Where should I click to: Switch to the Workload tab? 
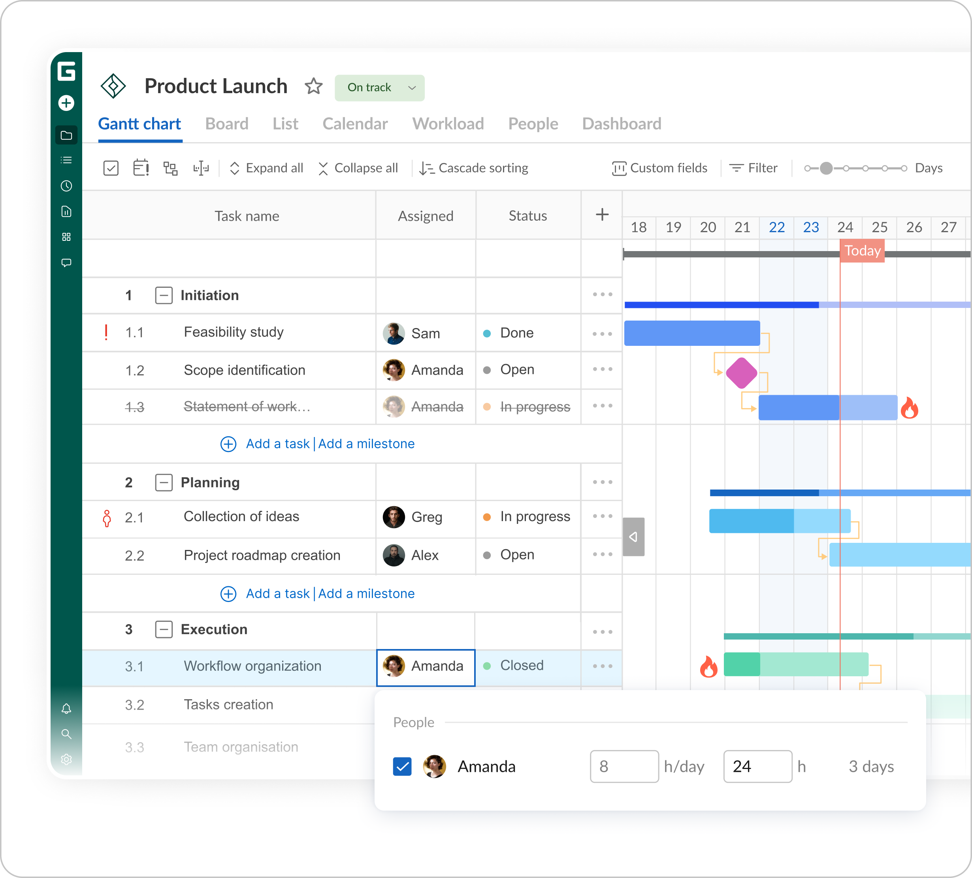coord(447,124)
